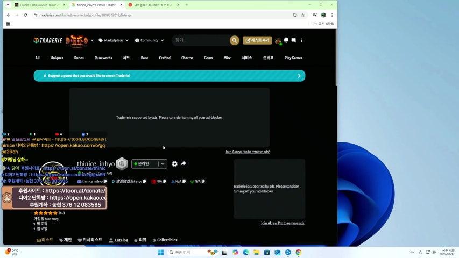Click the taskbar 빠른 검색 search box
Viewport: 459px width, 258px height.
tap(193, 253)
